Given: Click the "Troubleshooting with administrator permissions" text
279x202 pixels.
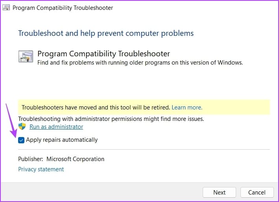Looking at the screenshot, I should click(111, 119).
